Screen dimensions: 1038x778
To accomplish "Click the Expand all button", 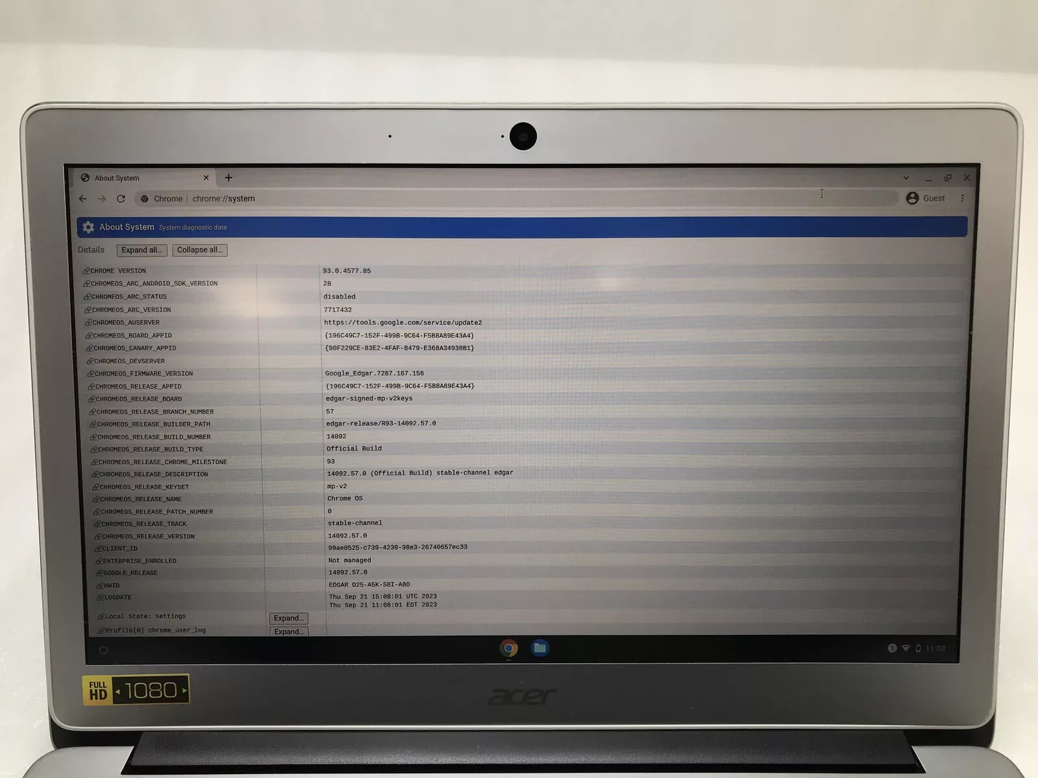I will click(142, 250).
